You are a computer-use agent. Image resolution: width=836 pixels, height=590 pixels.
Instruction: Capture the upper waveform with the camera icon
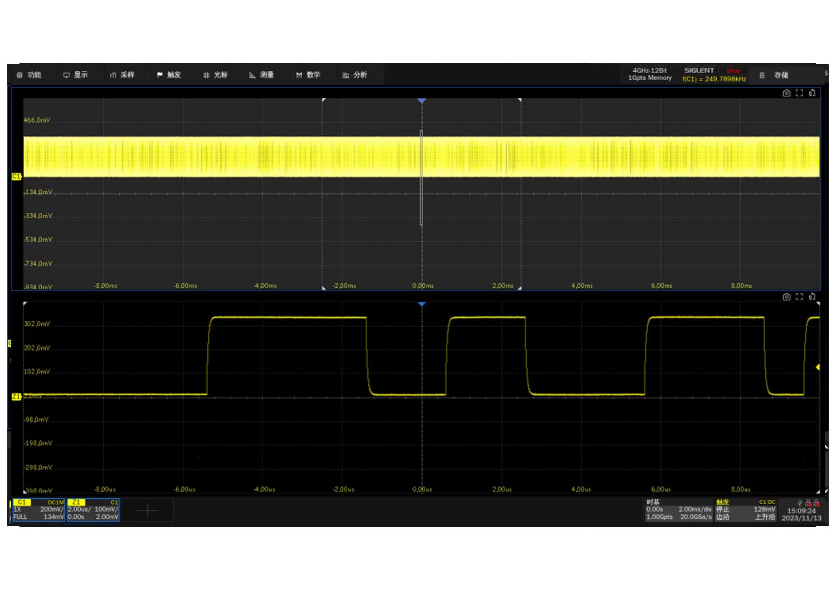(x=786, y=93)
